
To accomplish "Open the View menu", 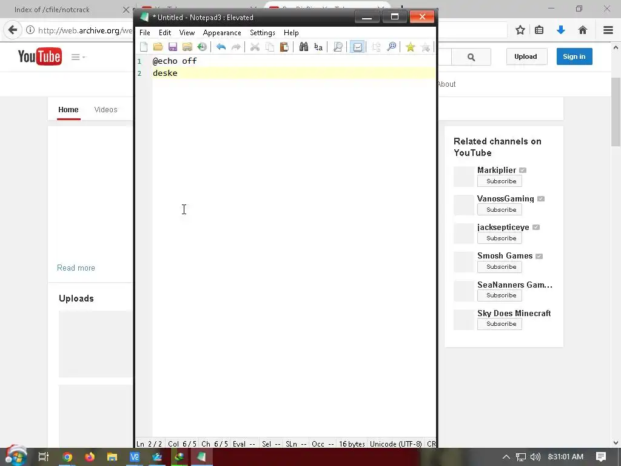I will pyautogui.click(x=187, y=33).
